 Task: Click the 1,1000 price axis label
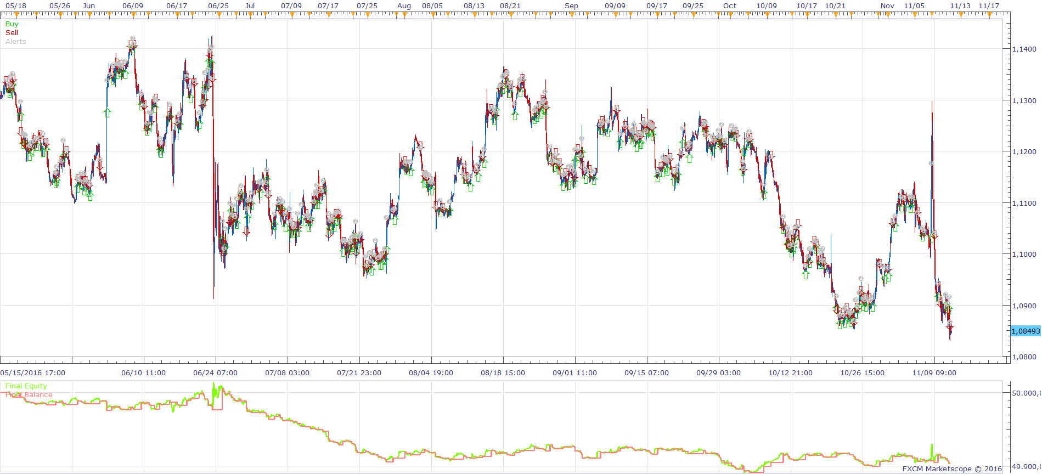(1024, 255)
